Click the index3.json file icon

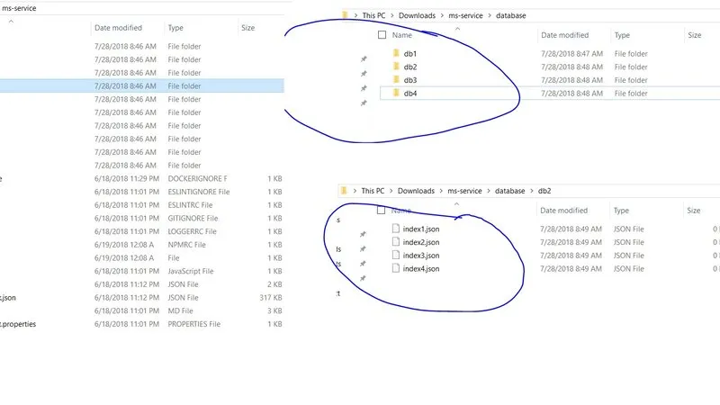tap(395, 256)
